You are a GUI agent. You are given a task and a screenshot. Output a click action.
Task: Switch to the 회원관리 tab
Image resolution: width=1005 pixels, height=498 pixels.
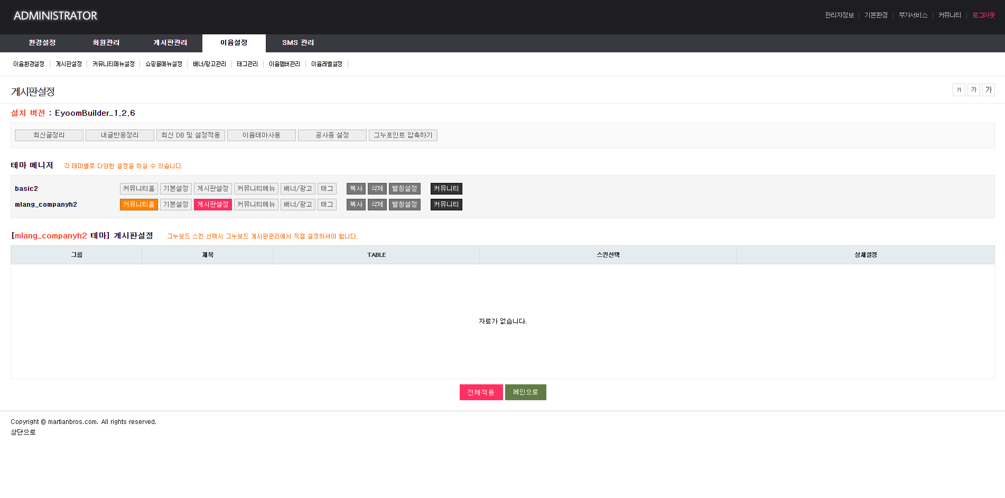(x=106, y=43)
